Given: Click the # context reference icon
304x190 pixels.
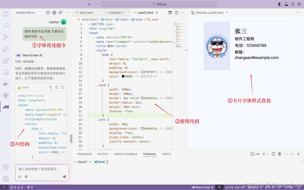Looking at the screenshot, I should (26, 176).
